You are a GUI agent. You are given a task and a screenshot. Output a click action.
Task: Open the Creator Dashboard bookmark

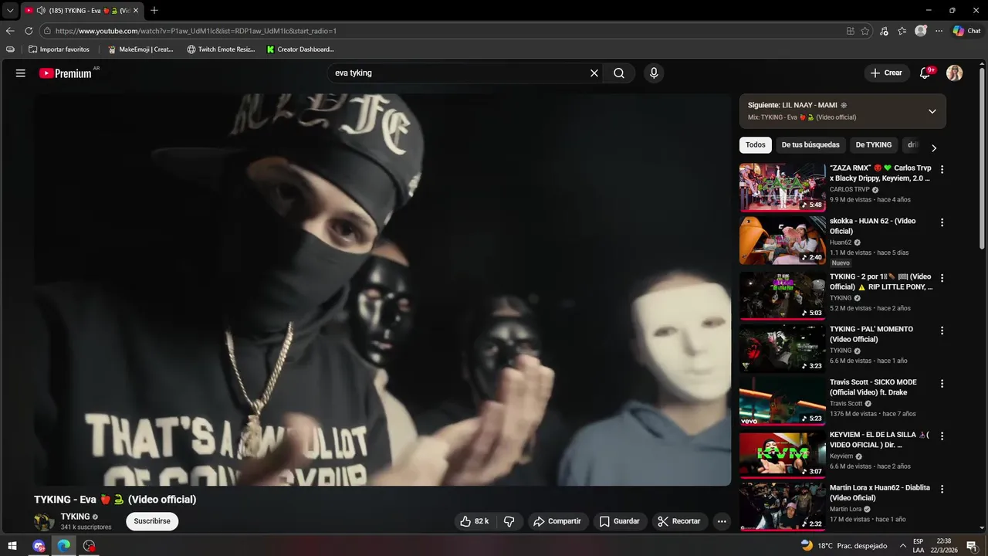coord(300,49)
